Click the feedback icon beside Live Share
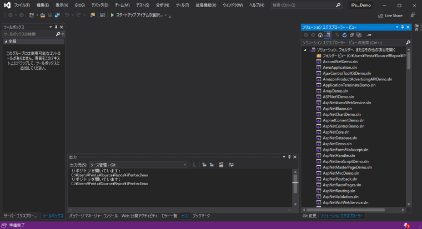Viewport: 422px width, 229px height. pyautogui.click(x=413, y=16)
